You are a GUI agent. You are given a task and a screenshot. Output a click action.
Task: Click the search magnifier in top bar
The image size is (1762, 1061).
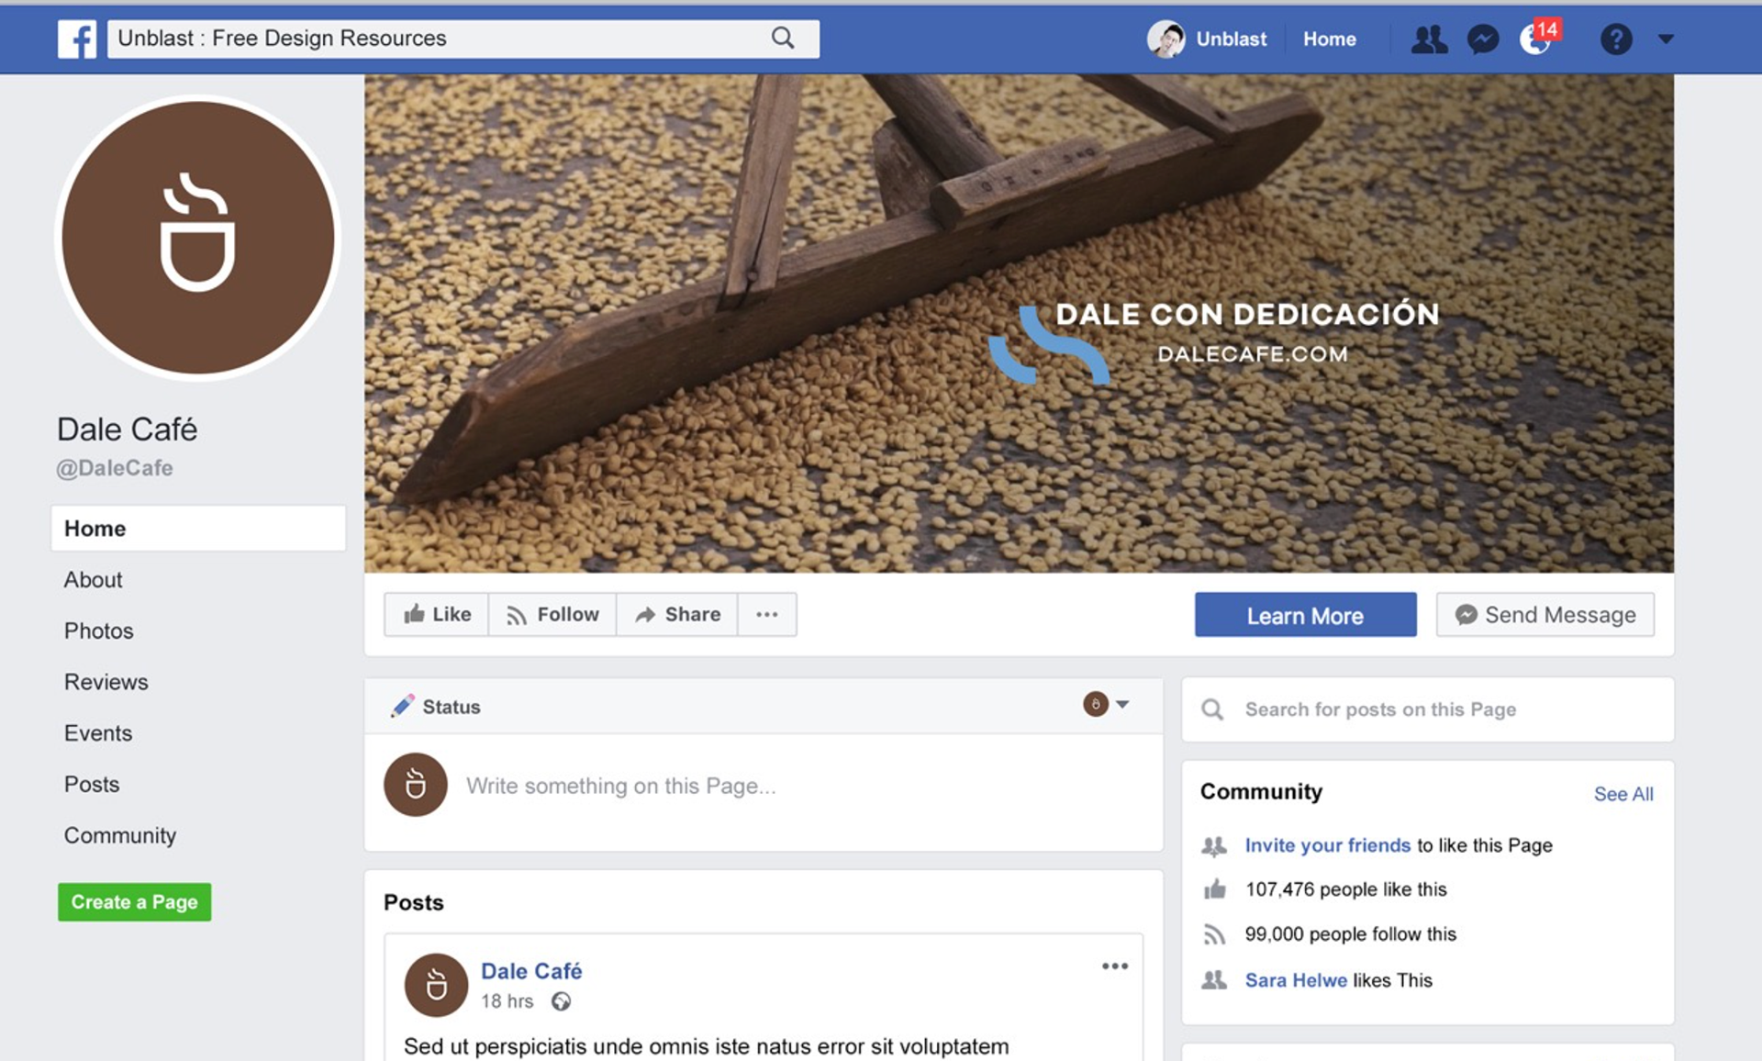click(x=783, y=38)
